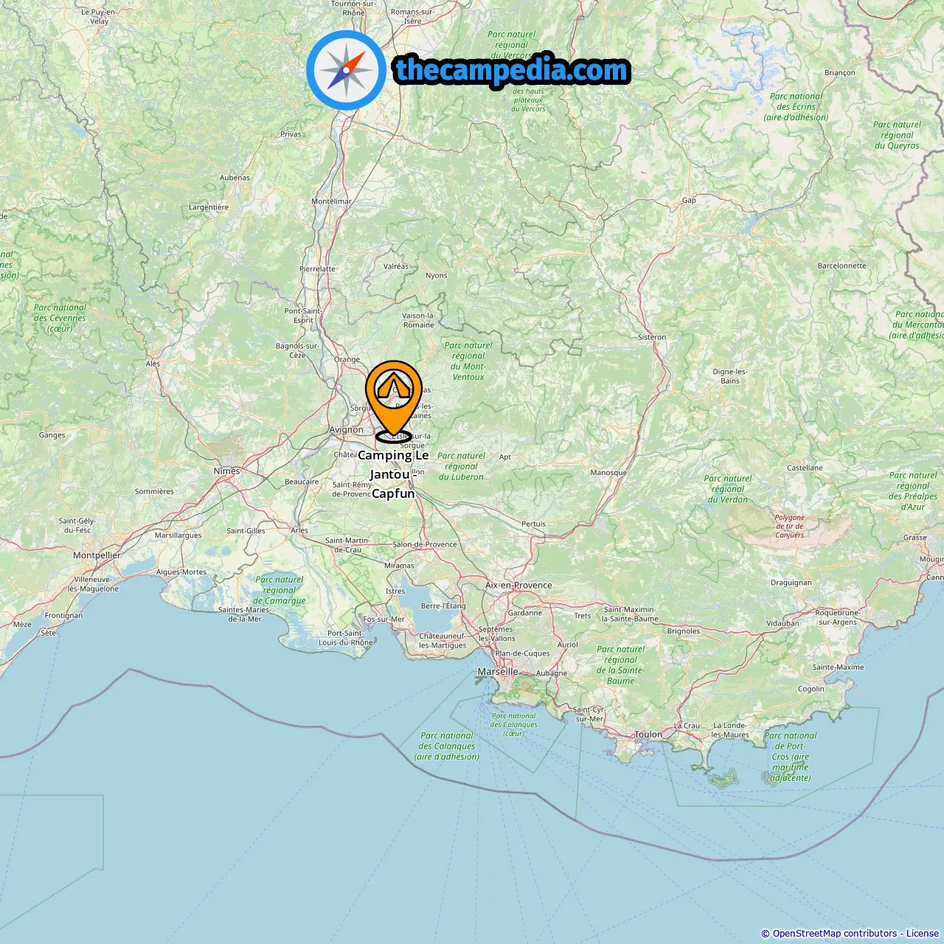Click Parc naturel régional de Camargue label

coord(280,590)
